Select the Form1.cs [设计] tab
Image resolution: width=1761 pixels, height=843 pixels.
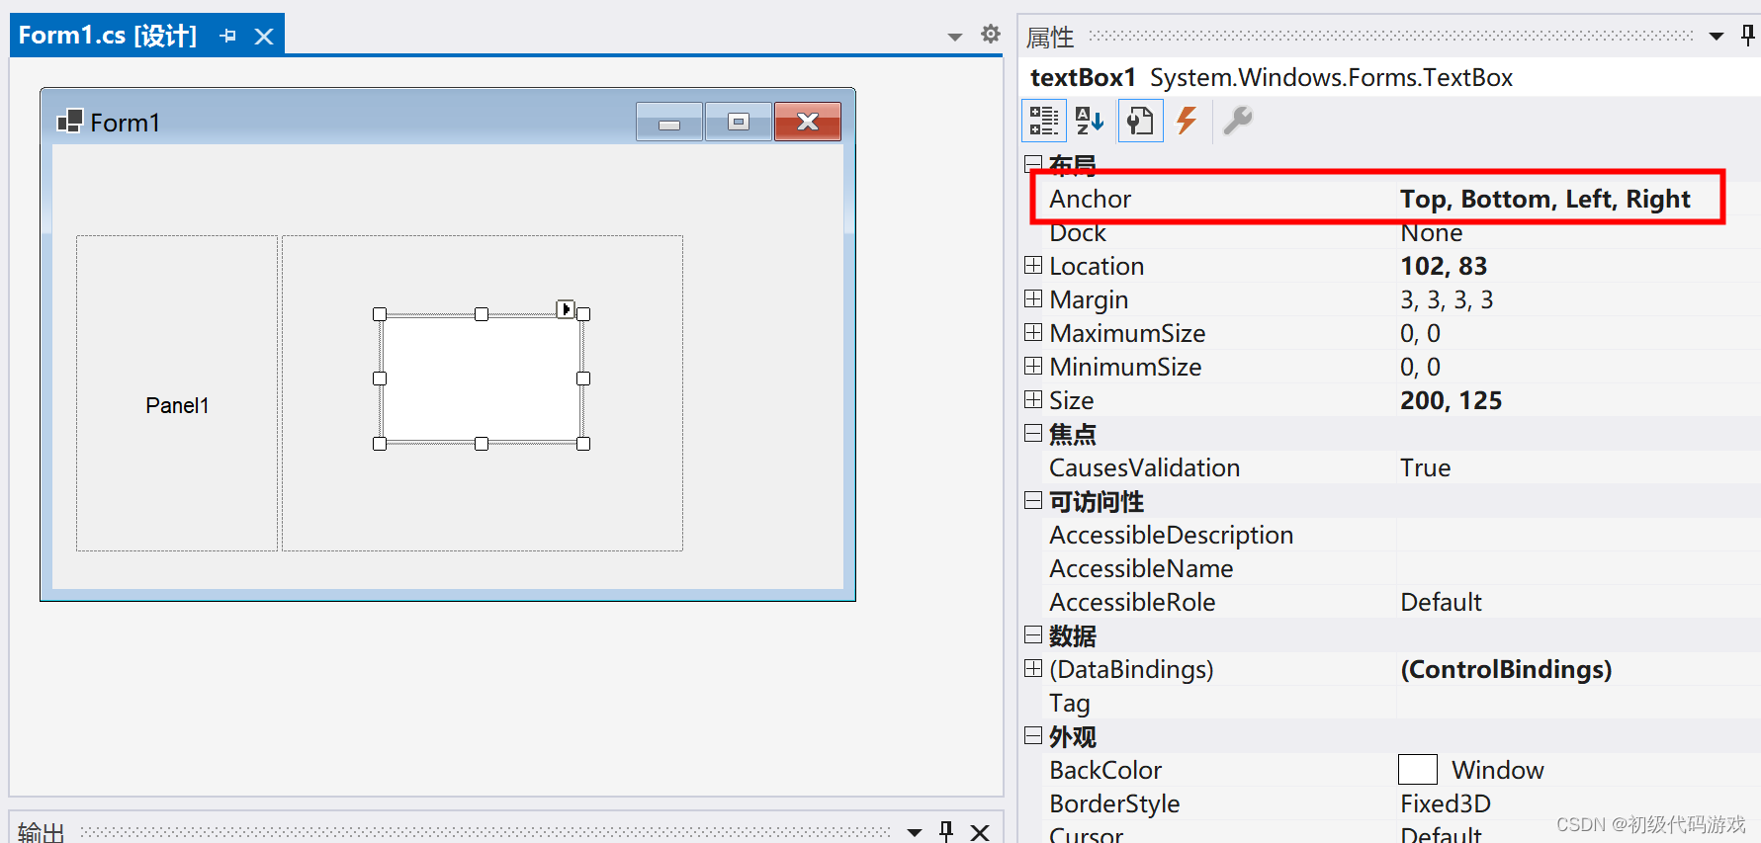[x=107, y=36]
